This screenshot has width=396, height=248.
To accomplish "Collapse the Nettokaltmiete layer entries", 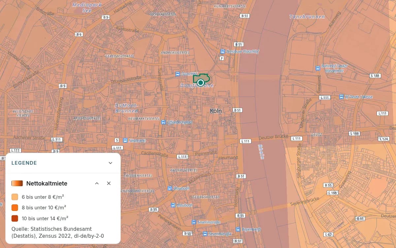I will click(x=97, y=183).
